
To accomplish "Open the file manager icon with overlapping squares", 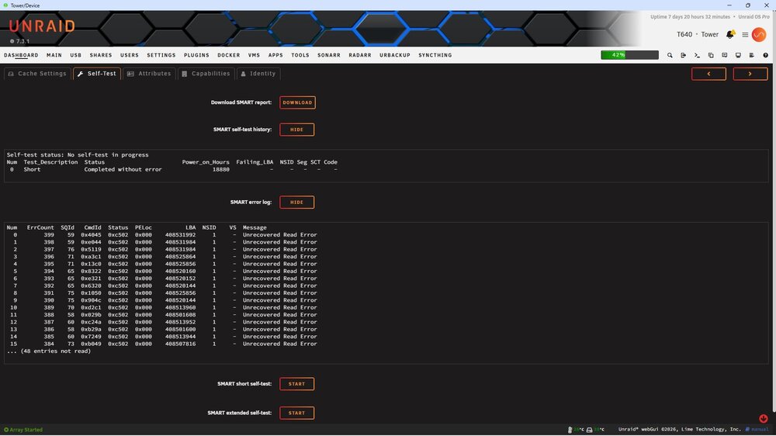I will click(711, 55).
